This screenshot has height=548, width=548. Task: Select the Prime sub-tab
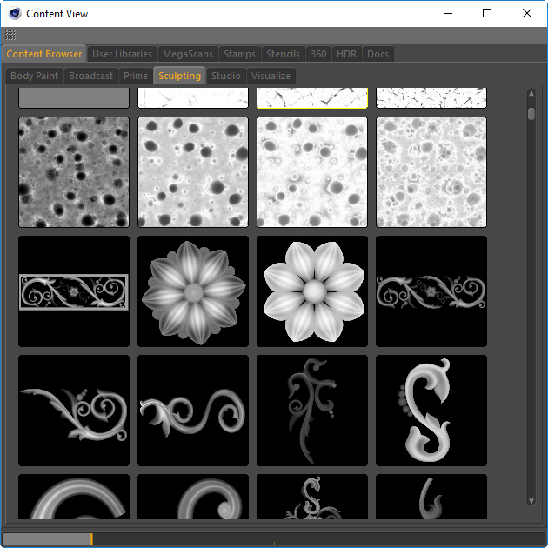point(136,76)
